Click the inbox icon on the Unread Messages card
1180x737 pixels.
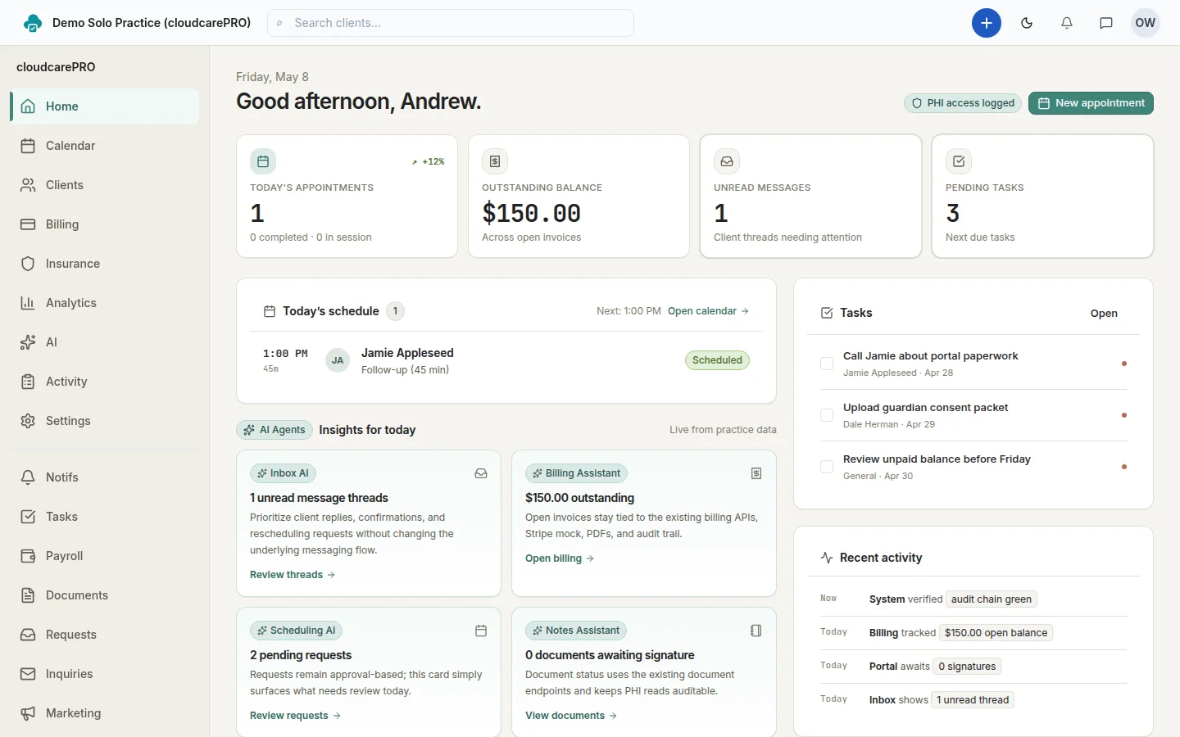pyautogui.click(x=727, y=161)
